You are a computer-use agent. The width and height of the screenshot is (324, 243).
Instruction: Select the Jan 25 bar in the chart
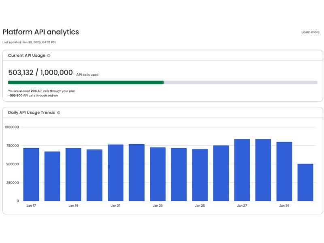pos(200,175)
